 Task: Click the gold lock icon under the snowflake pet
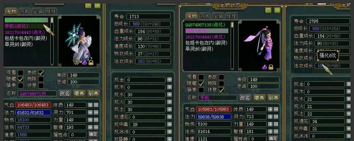(x=91, y=62)
